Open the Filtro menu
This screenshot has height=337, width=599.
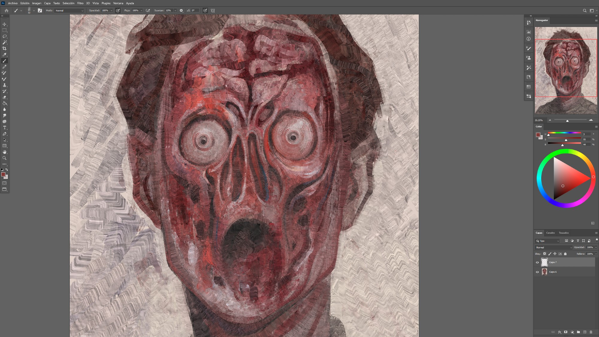click(80, 3)
